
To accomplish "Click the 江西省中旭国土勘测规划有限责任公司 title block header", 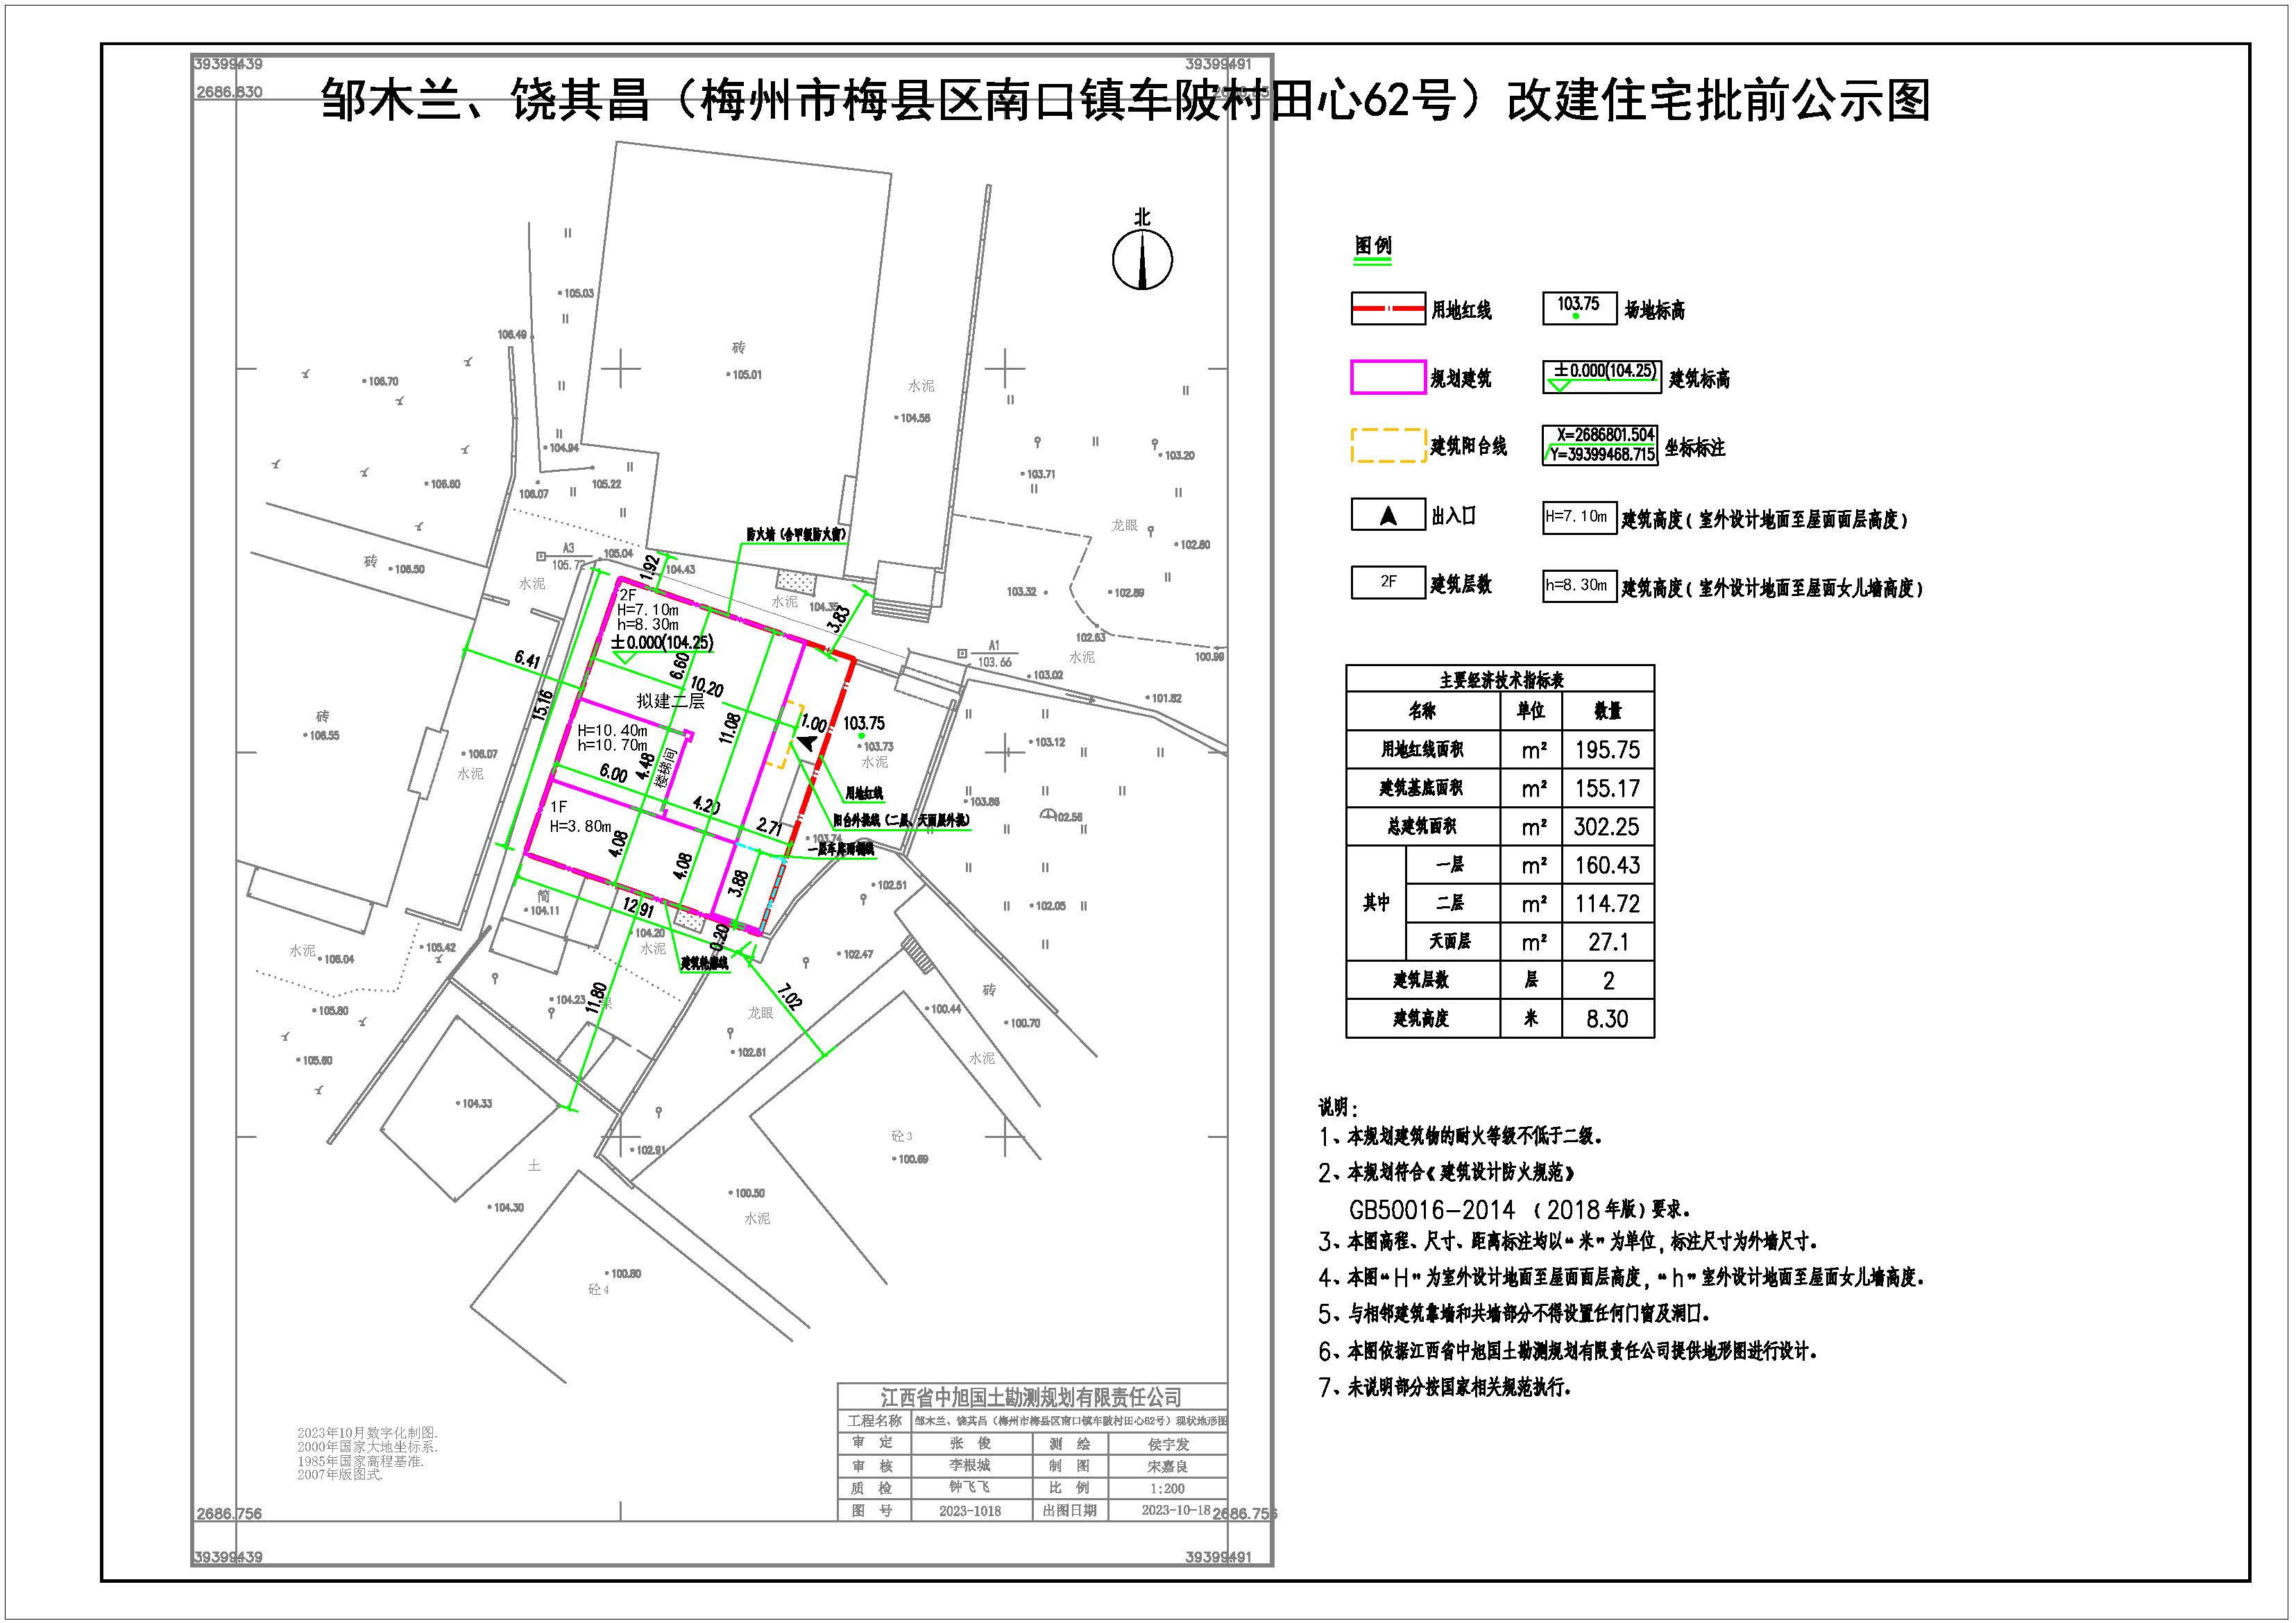I will (1032, 1397).
